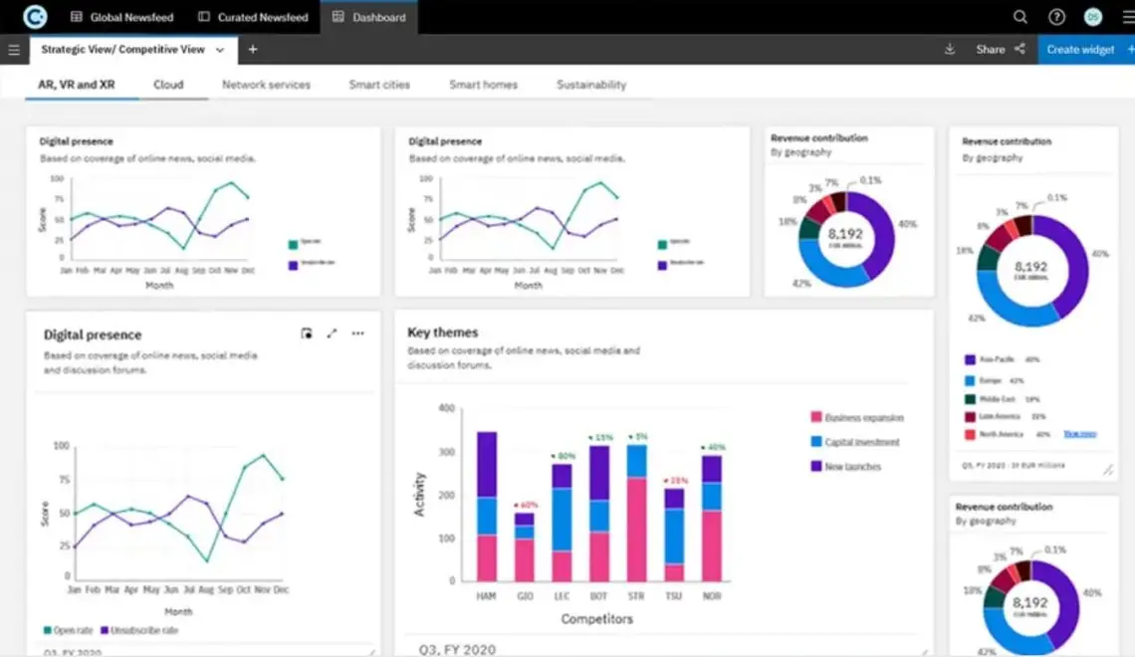Open the help icon in top bar
Viewport: 1135px width, 657px height.
(x=1057, y=16)
